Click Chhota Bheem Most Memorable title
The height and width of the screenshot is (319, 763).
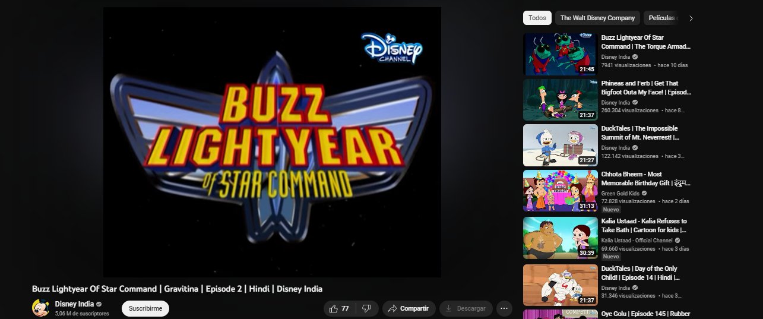tap(646, 178)
